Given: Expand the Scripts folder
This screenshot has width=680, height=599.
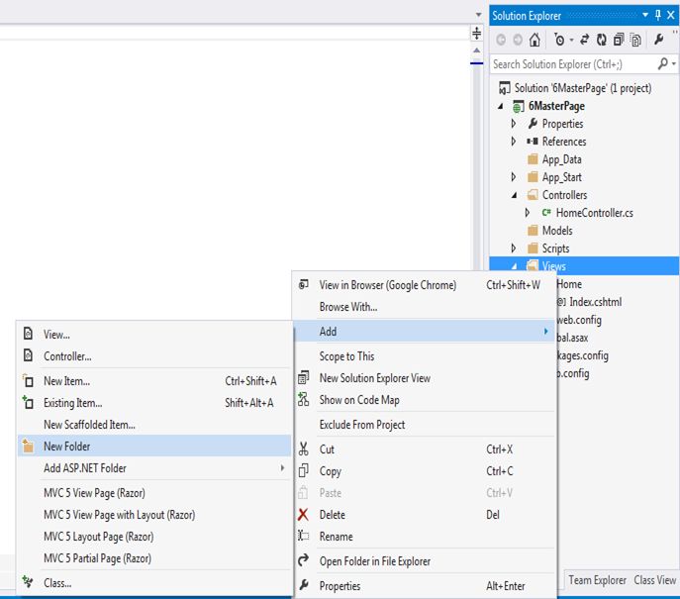Looking at the screenshot, I should pyautogui.click(x=514, y=249).
